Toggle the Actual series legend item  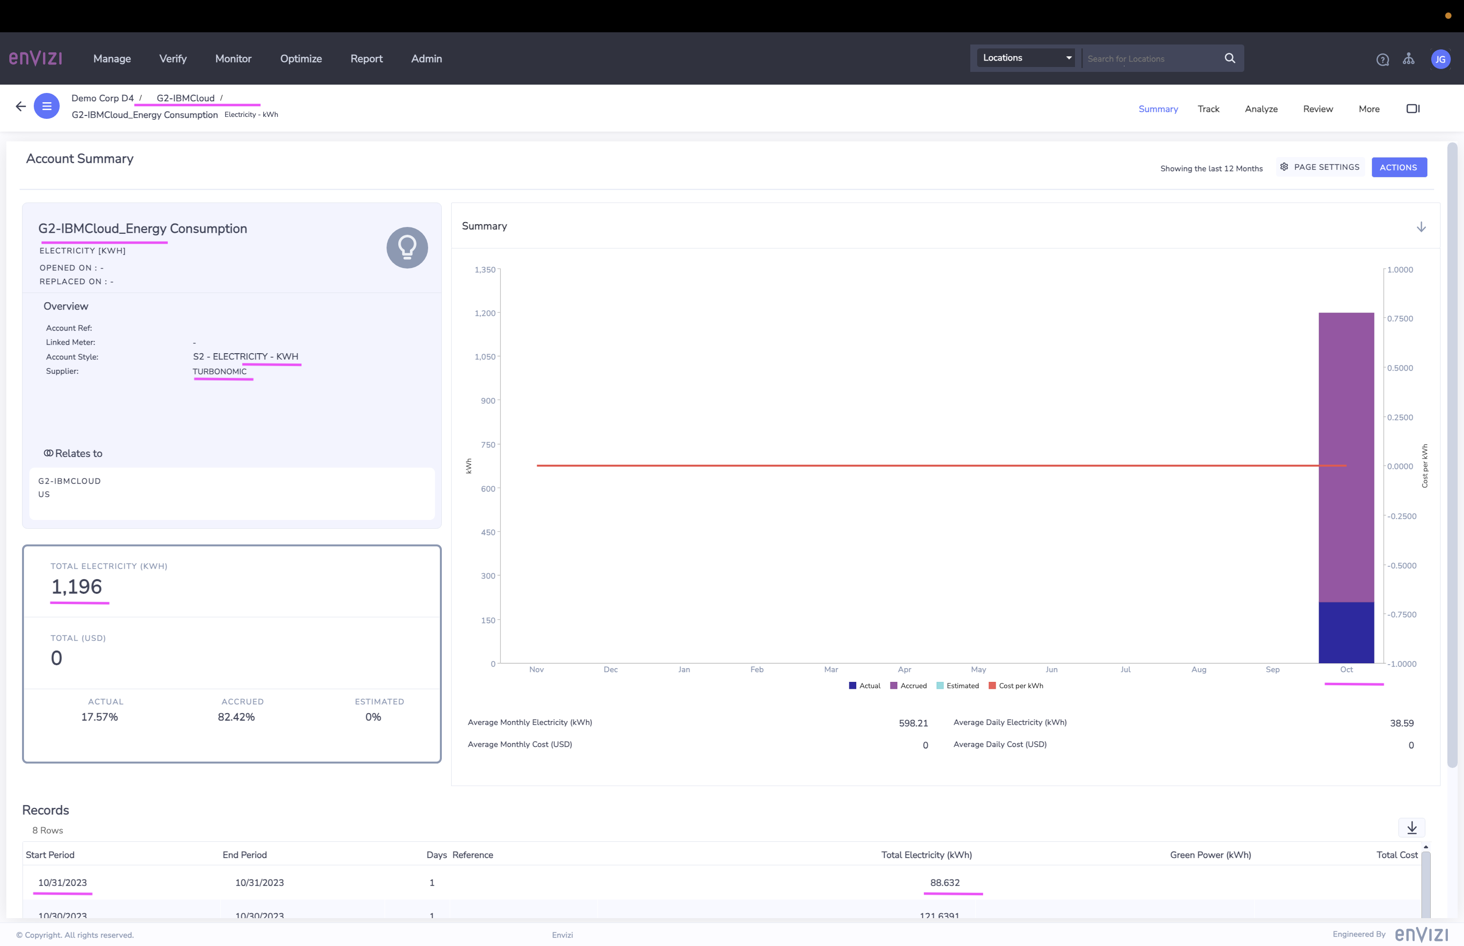[x=865, y=686]
